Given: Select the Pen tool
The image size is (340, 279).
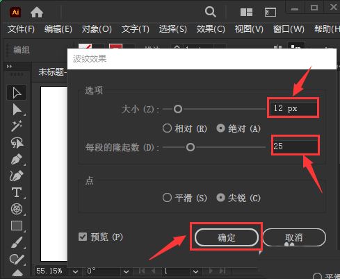Looking at the screenshot, I should point(17,159).
